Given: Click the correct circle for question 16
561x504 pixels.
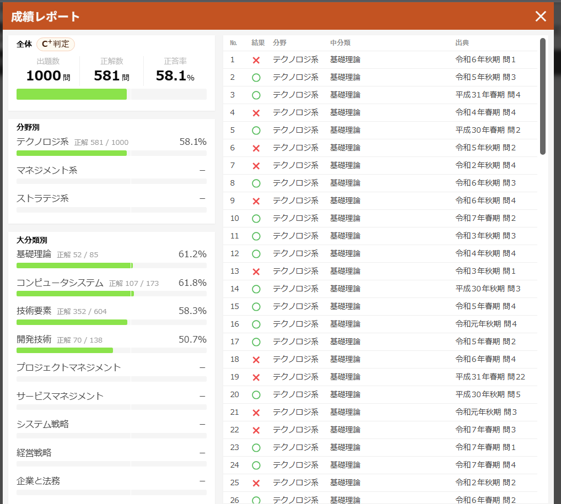Looking at the screenshot, I should coord(256,324).
